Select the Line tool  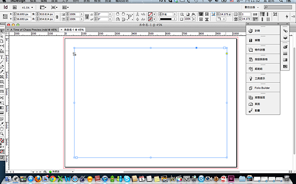[1, 62]
